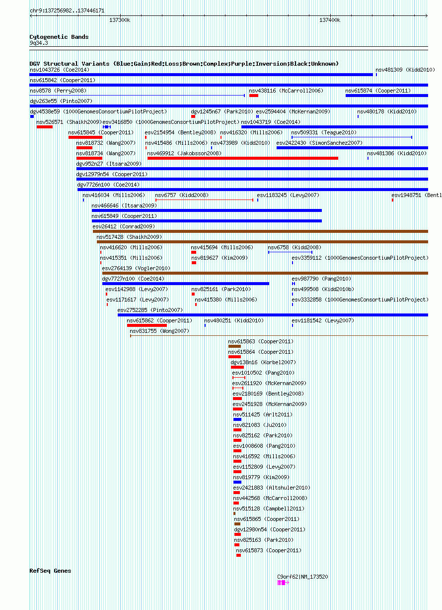442x610 pixels.
Task: Open esv1183245 (Levy2007) variant
Action: (289, 196)
